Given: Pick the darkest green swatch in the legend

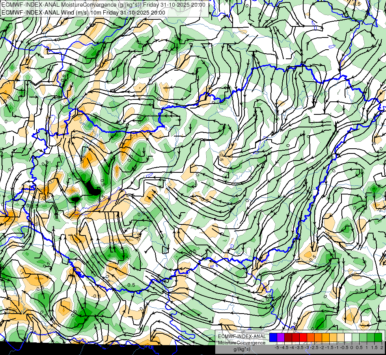Looking at the screenshot, I should 378,337.
